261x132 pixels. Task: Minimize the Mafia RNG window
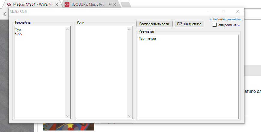[x=210, y=12]
